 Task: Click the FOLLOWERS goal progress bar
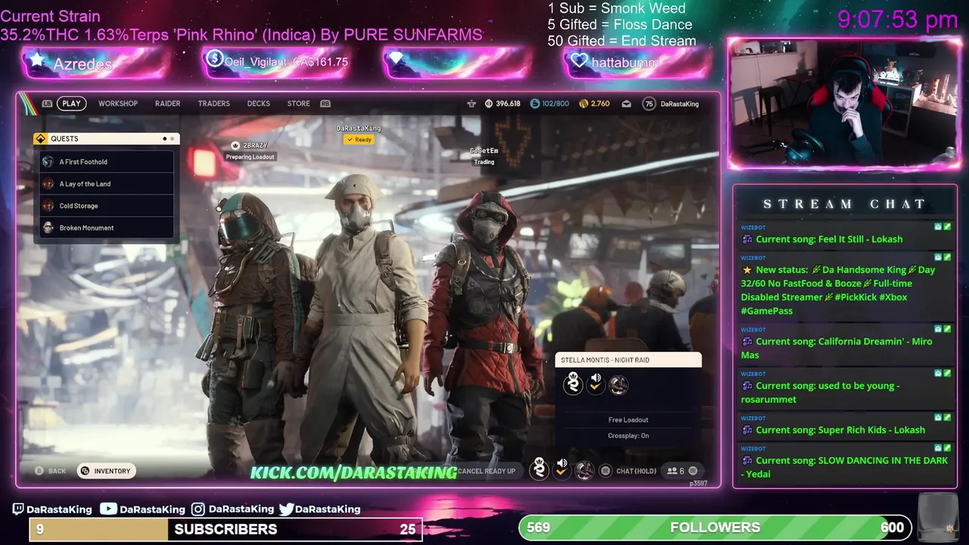[x=715, y=528]
